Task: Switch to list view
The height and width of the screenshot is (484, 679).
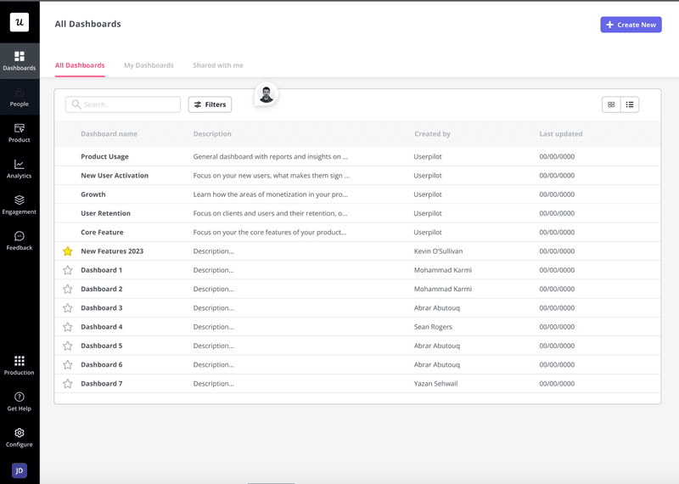Action: pos(630,104)
